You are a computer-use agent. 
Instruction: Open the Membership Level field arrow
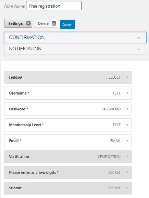coord(127,125)
